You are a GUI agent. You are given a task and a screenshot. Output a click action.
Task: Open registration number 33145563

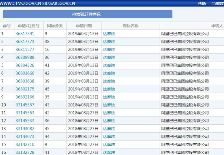(25, 113)
